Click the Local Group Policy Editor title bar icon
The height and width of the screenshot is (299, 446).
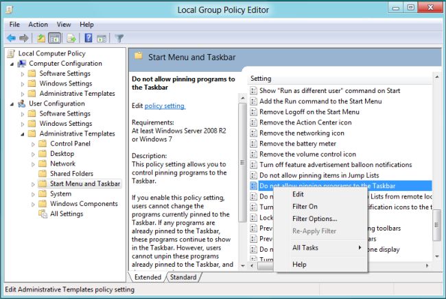[x=10, y=10]
